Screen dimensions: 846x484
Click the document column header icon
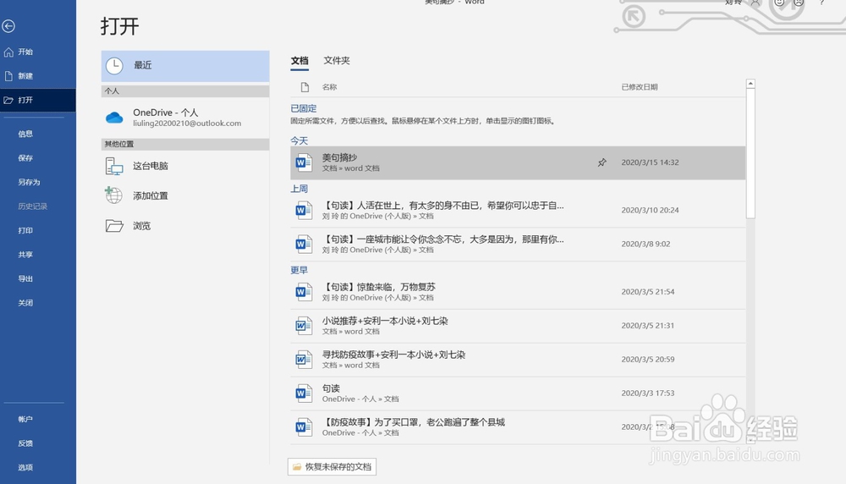[x=305, y=87]
